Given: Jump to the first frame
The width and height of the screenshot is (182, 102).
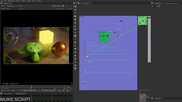Looking at the screenshot, I should pyautogui.click(x=25, y=91).
